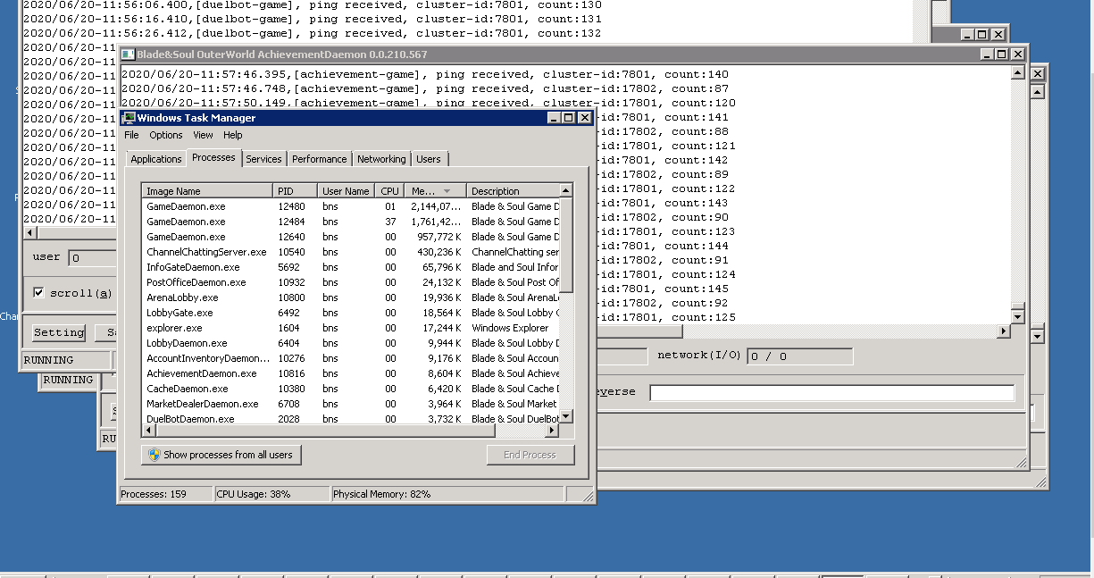Click the Physical Memory: 82% status entry
This screenshot has width=1094, height=578.
tap(447, 494)
